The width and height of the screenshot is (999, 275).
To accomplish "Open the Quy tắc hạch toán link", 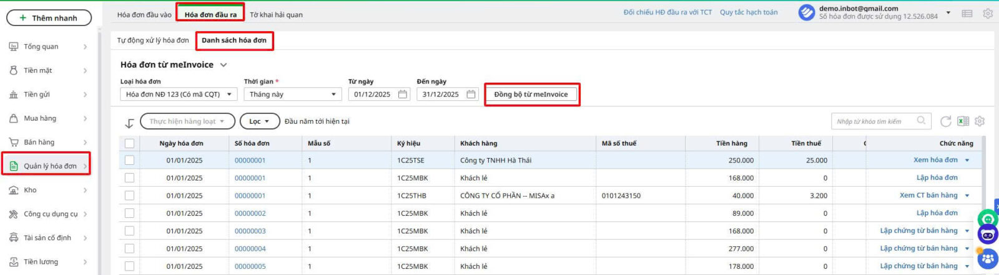I will (x=749, y=12).
